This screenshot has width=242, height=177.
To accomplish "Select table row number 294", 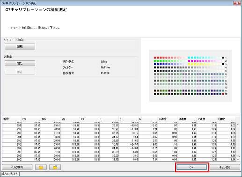I will pyautogui.click(x=119, y=137).
